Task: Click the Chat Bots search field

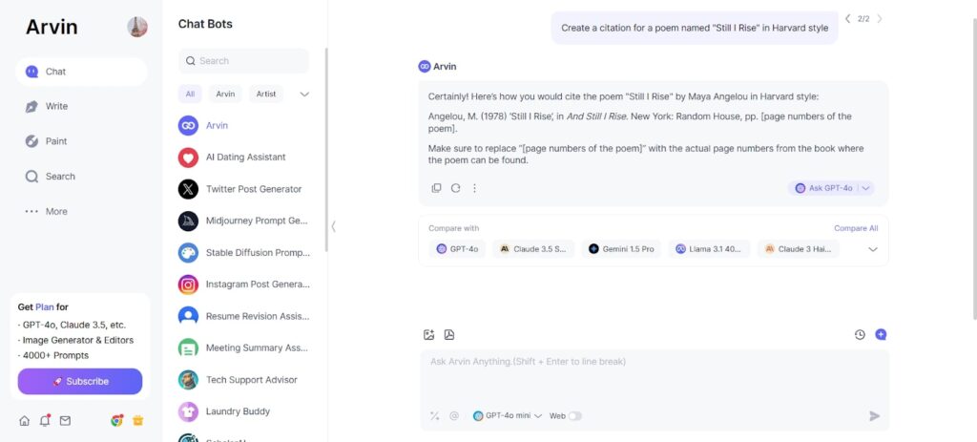Action: pos(243,61)
